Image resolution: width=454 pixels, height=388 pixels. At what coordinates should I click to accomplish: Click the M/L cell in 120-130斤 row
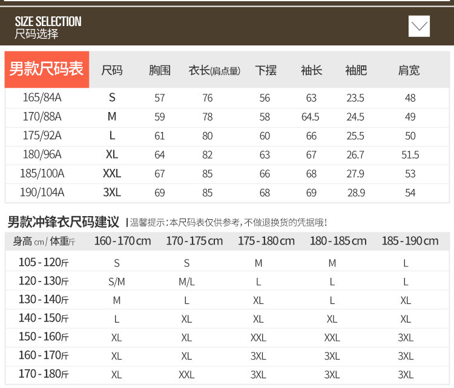tap(186, 281)
